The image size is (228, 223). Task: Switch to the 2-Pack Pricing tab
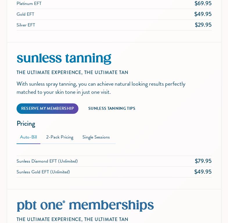[60, 137]
